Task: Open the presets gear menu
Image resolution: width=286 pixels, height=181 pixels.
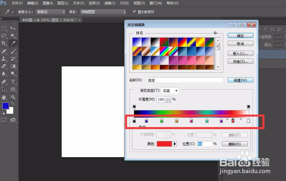Action: [x=216, y=33]
